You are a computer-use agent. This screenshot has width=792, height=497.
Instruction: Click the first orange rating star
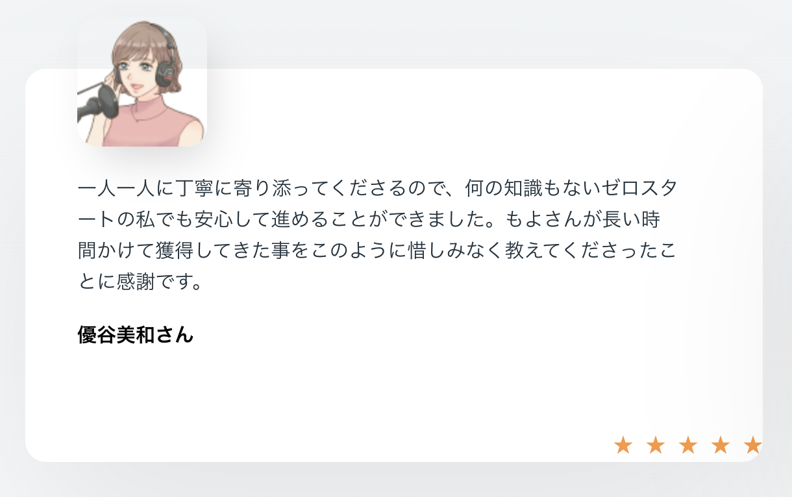(x=623, y=445)
